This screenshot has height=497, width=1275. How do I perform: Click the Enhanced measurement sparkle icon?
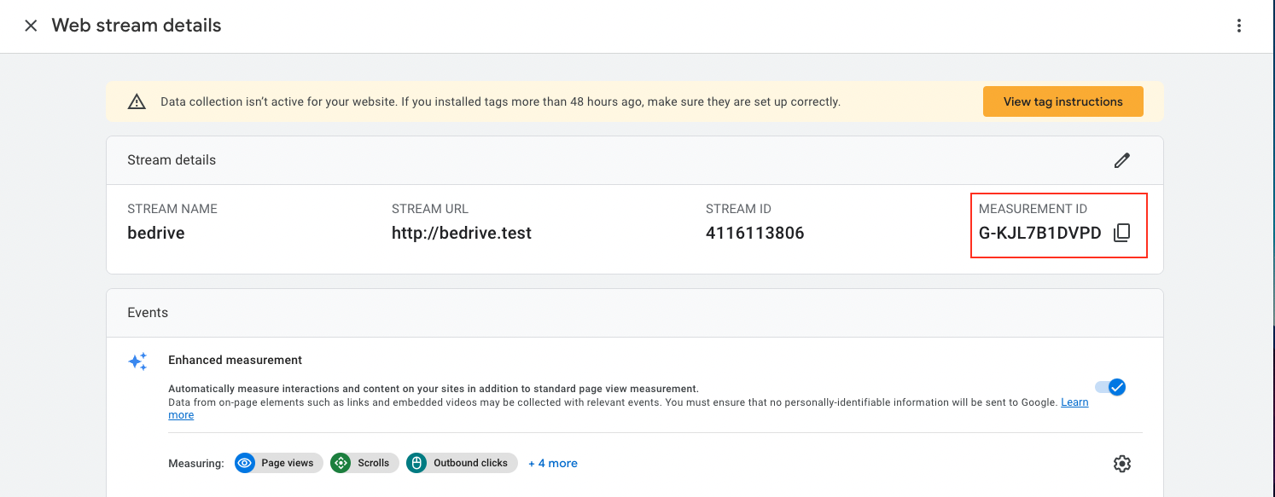click(137, 361)
